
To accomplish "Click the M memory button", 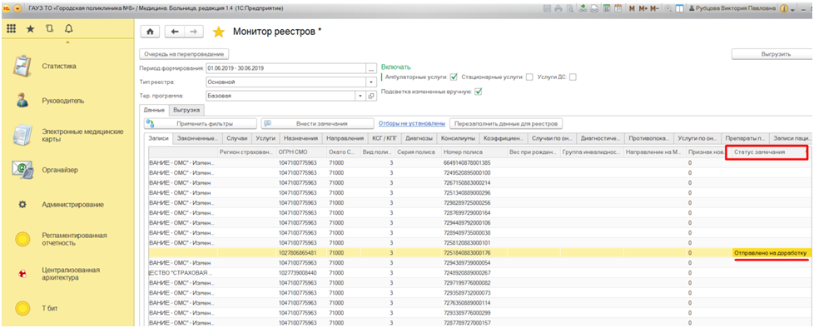I will click(x=632, y=9).
